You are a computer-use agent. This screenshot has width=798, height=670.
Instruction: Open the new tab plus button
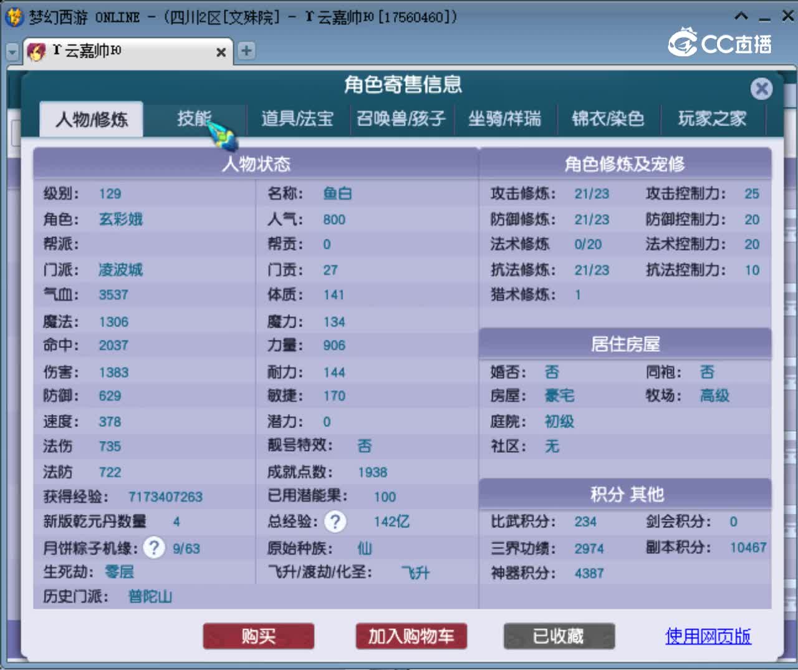(x=247, y=51)
